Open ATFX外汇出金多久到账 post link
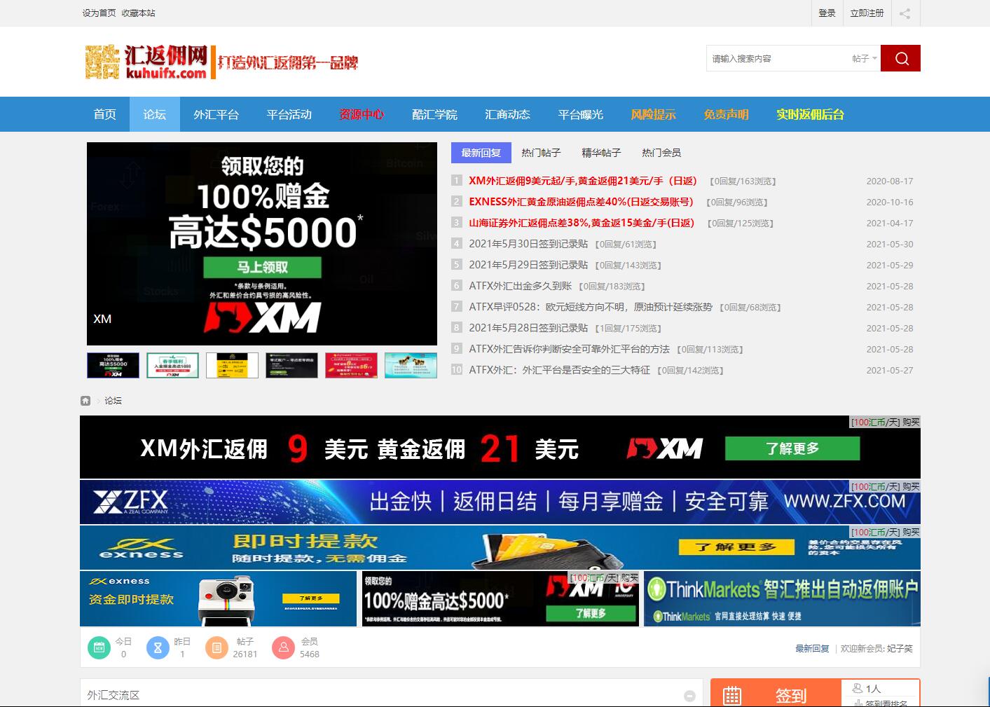 [520, 286]
